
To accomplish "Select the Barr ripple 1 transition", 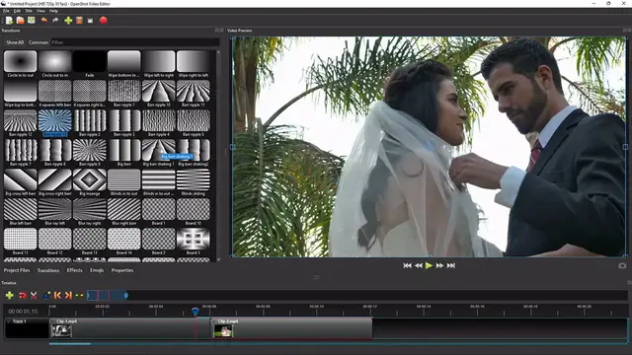I will (x=124, y=94).
